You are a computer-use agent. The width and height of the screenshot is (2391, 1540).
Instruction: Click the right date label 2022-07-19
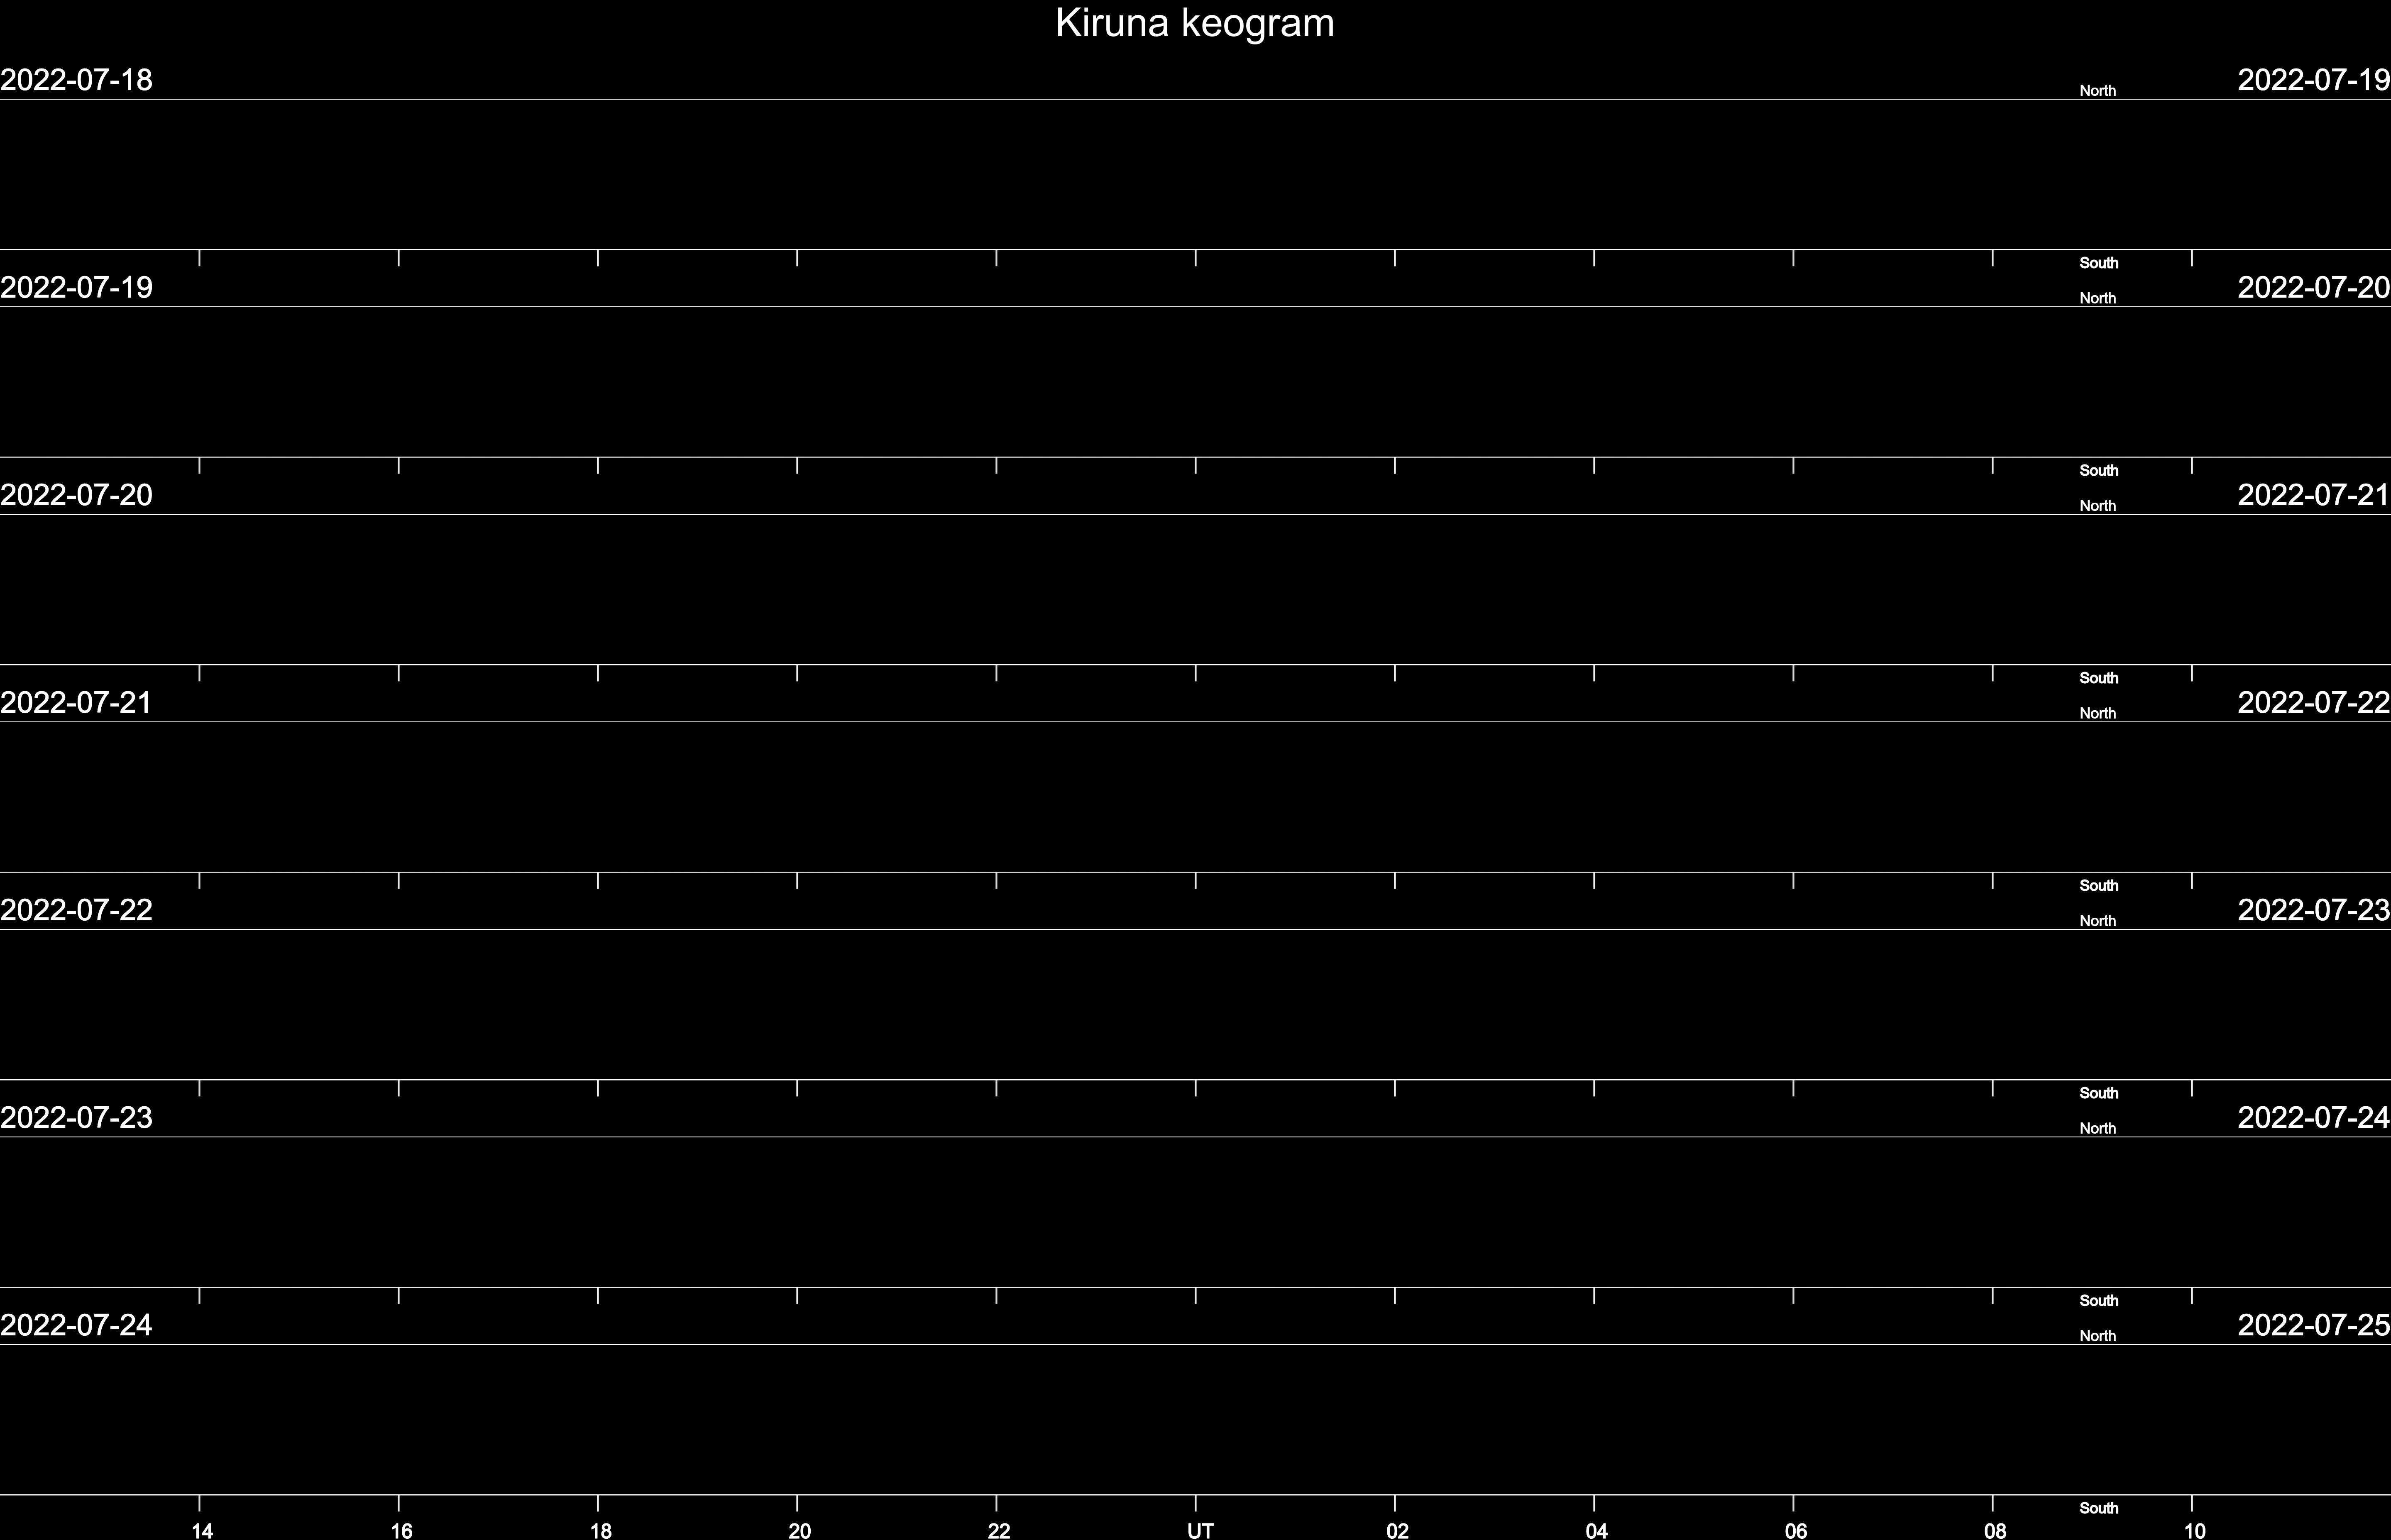(2314, 80)
